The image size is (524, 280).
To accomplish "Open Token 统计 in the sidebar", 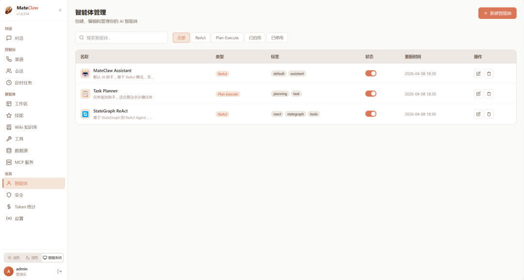I will click(25, 207).
